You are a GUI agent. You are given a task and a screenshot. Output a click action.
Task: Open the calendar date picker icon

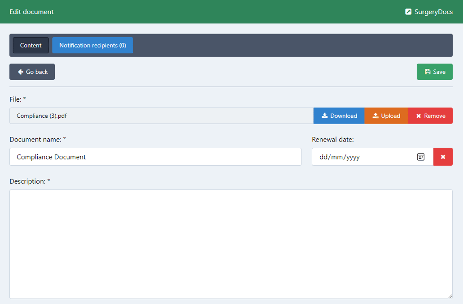click(420, 157)
